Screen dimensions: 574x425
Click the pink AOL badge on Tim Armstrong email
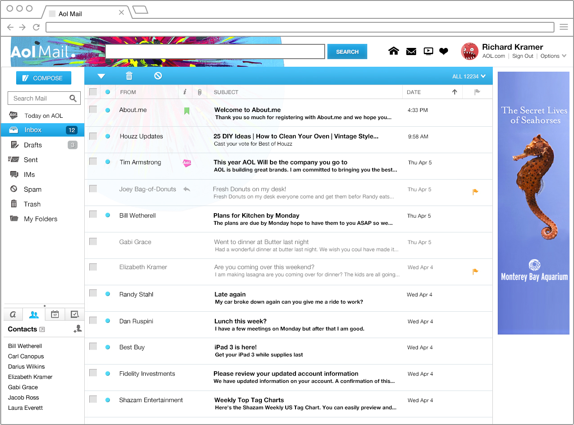coord(187,163)
